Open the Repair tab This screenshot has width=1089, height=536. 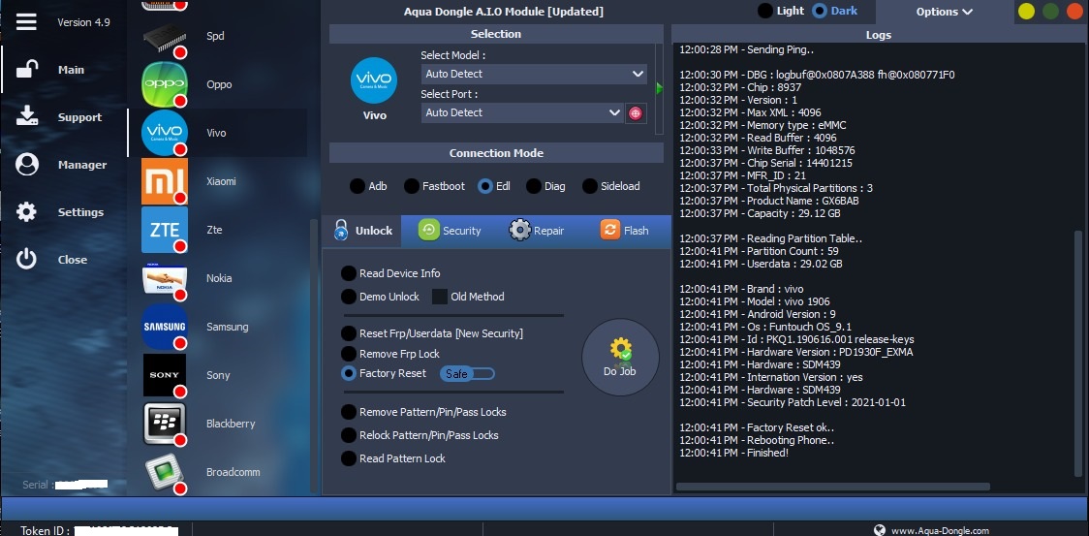(x=536, y=231)
